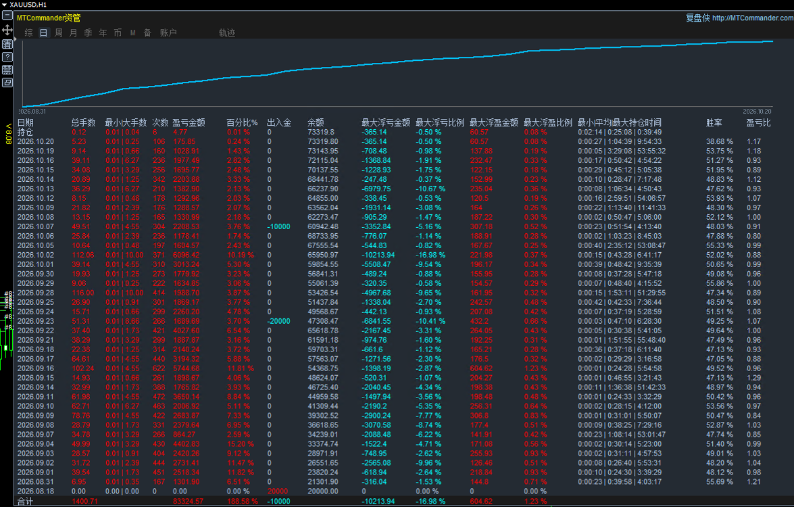Click the 日期 column header
The height and width of the screenshot is (507, 794).
pyautogui.click(x=25, y=122)
